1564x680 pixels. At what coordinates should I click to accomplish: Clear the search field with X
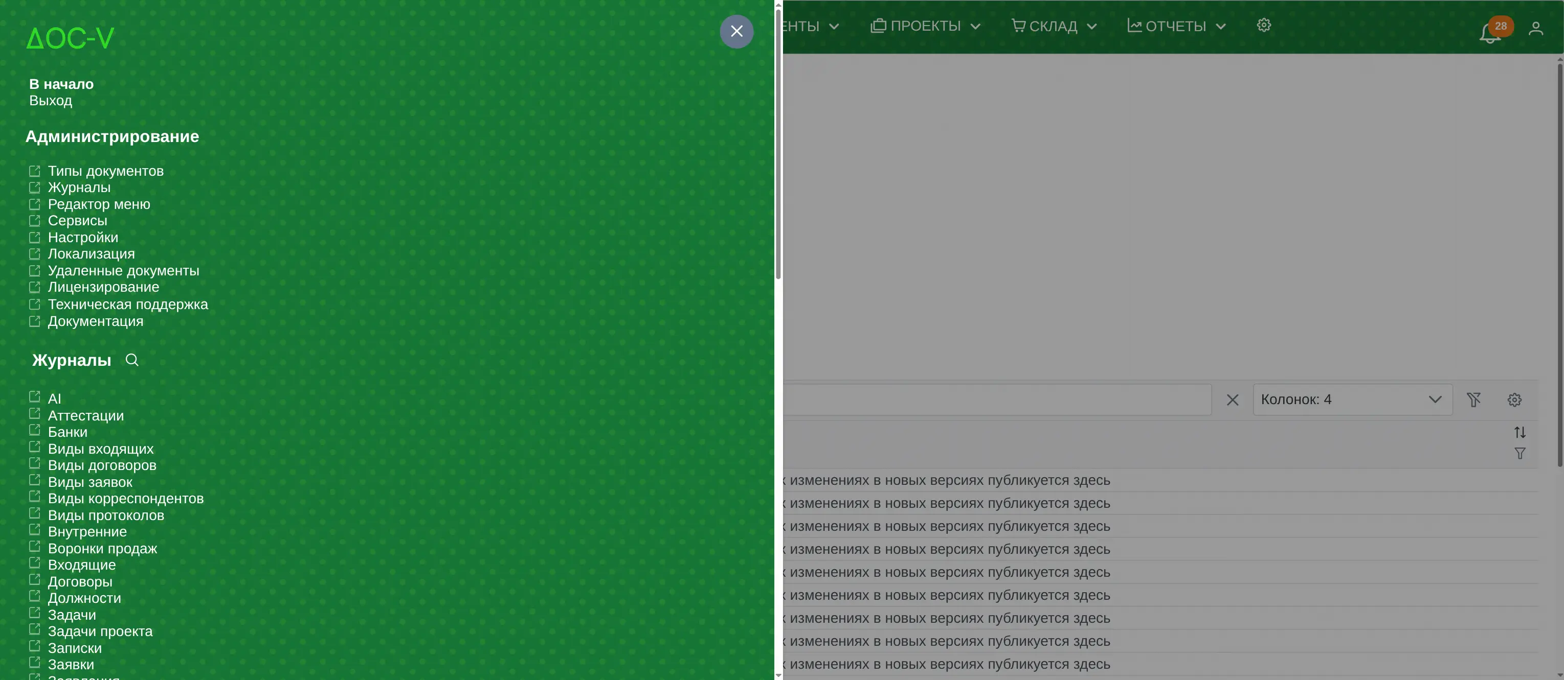click(1232, 400)
